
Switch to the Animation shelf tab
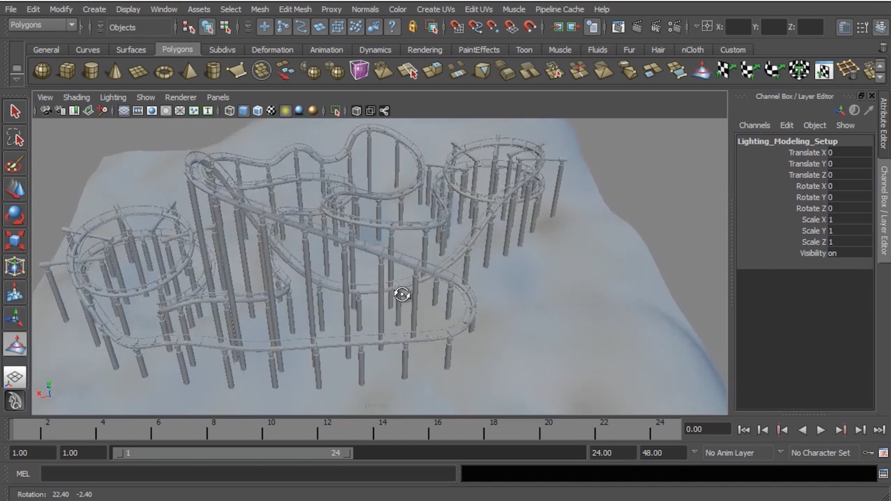coord(326,50)
